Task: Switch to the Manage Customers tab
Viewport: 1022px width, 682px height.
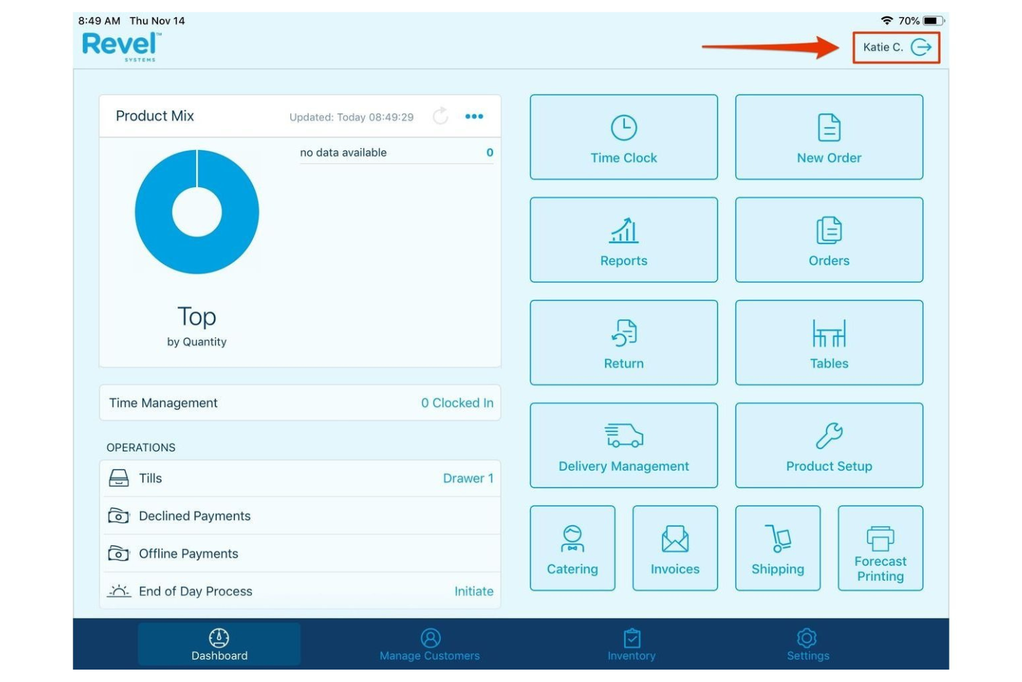Action: (429, 643)
